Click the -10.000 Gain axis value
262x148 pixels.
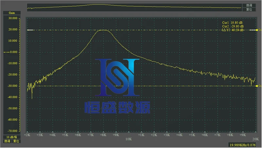12,63
